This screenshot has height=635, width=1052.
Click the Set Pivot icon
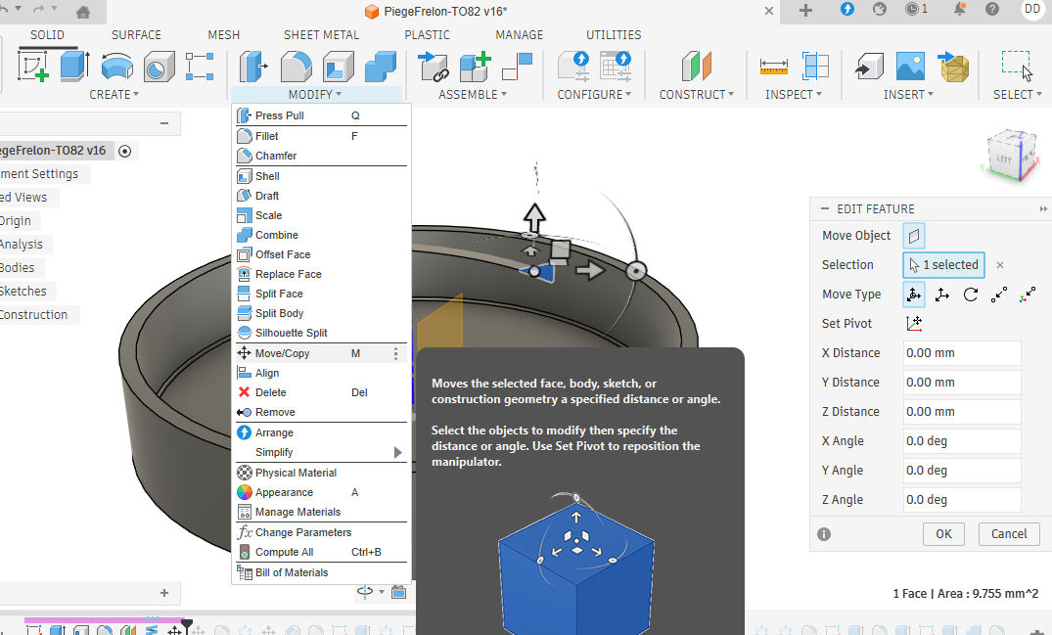click(914, 323)
